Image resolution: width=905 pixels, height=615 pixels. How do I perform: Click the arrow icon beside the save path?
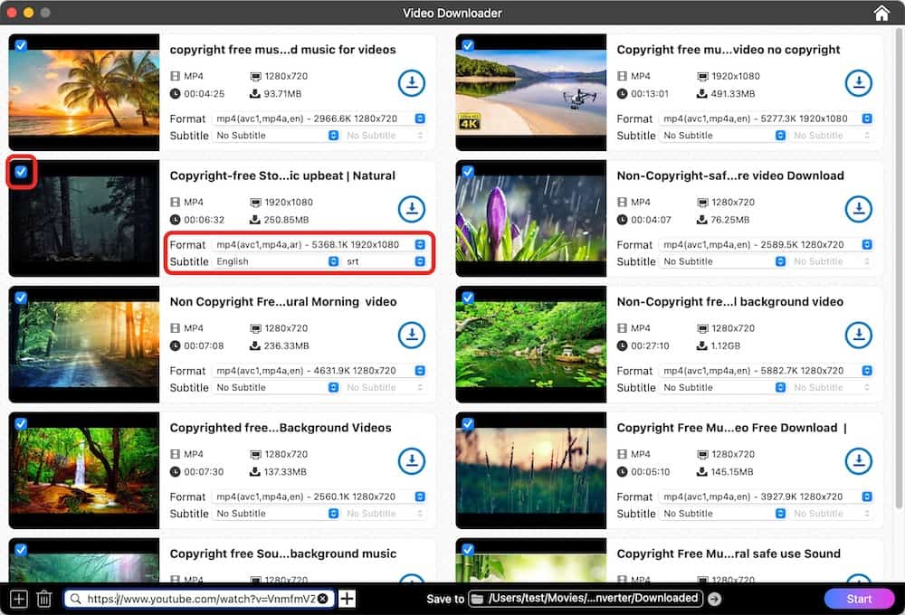click(x=714, y=598)
